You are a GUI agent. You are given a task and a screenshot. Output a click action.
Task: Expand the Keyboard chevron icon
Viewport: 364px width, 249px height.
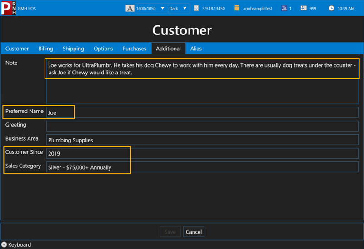pos(4,244)
